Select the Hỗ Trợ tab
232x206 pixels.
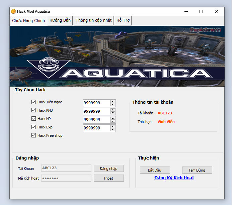[123, 20]
